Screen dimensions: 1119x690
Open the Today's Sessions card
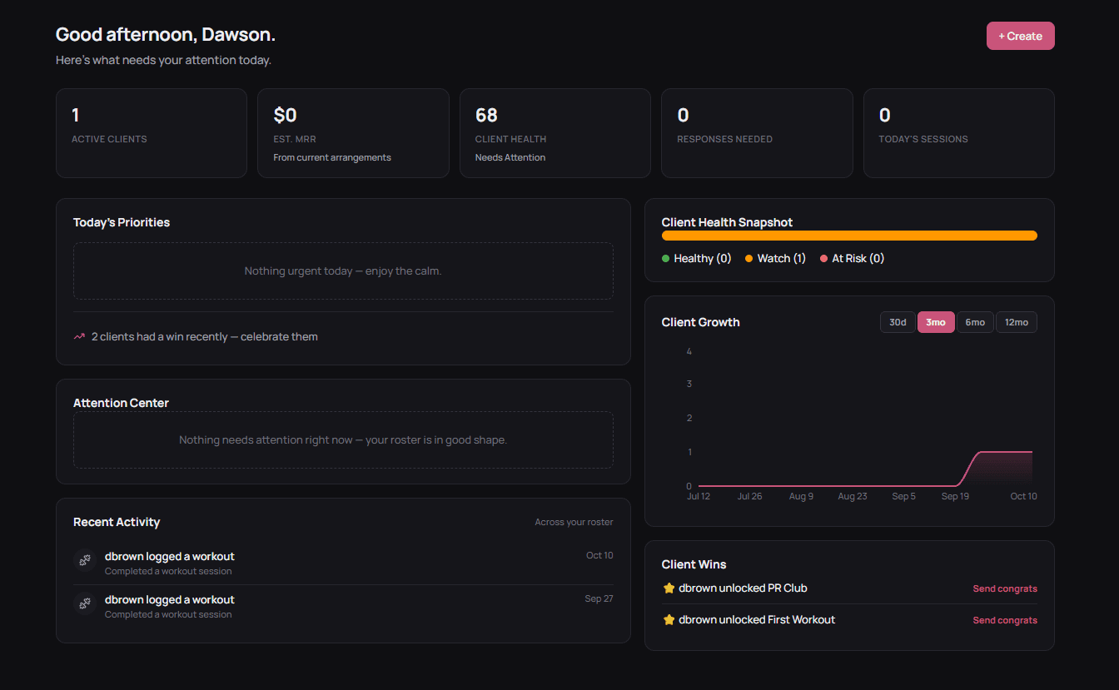pos(959,133)
